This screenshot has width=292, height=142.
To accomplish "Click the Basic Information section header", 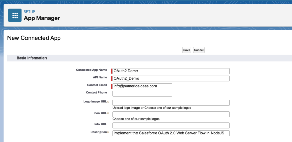I will (x=32, y=58).
